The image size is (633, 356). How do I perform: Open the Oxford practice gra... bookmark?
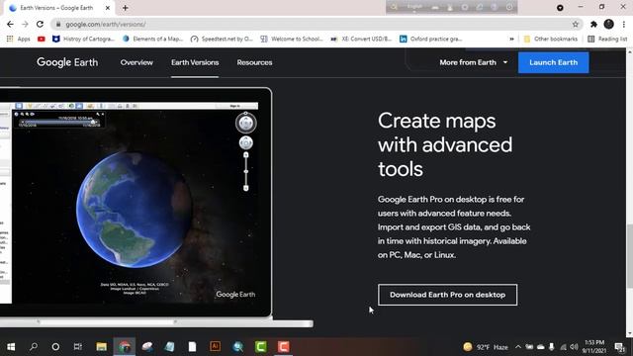pyautogui.click(x=431, y=39)
